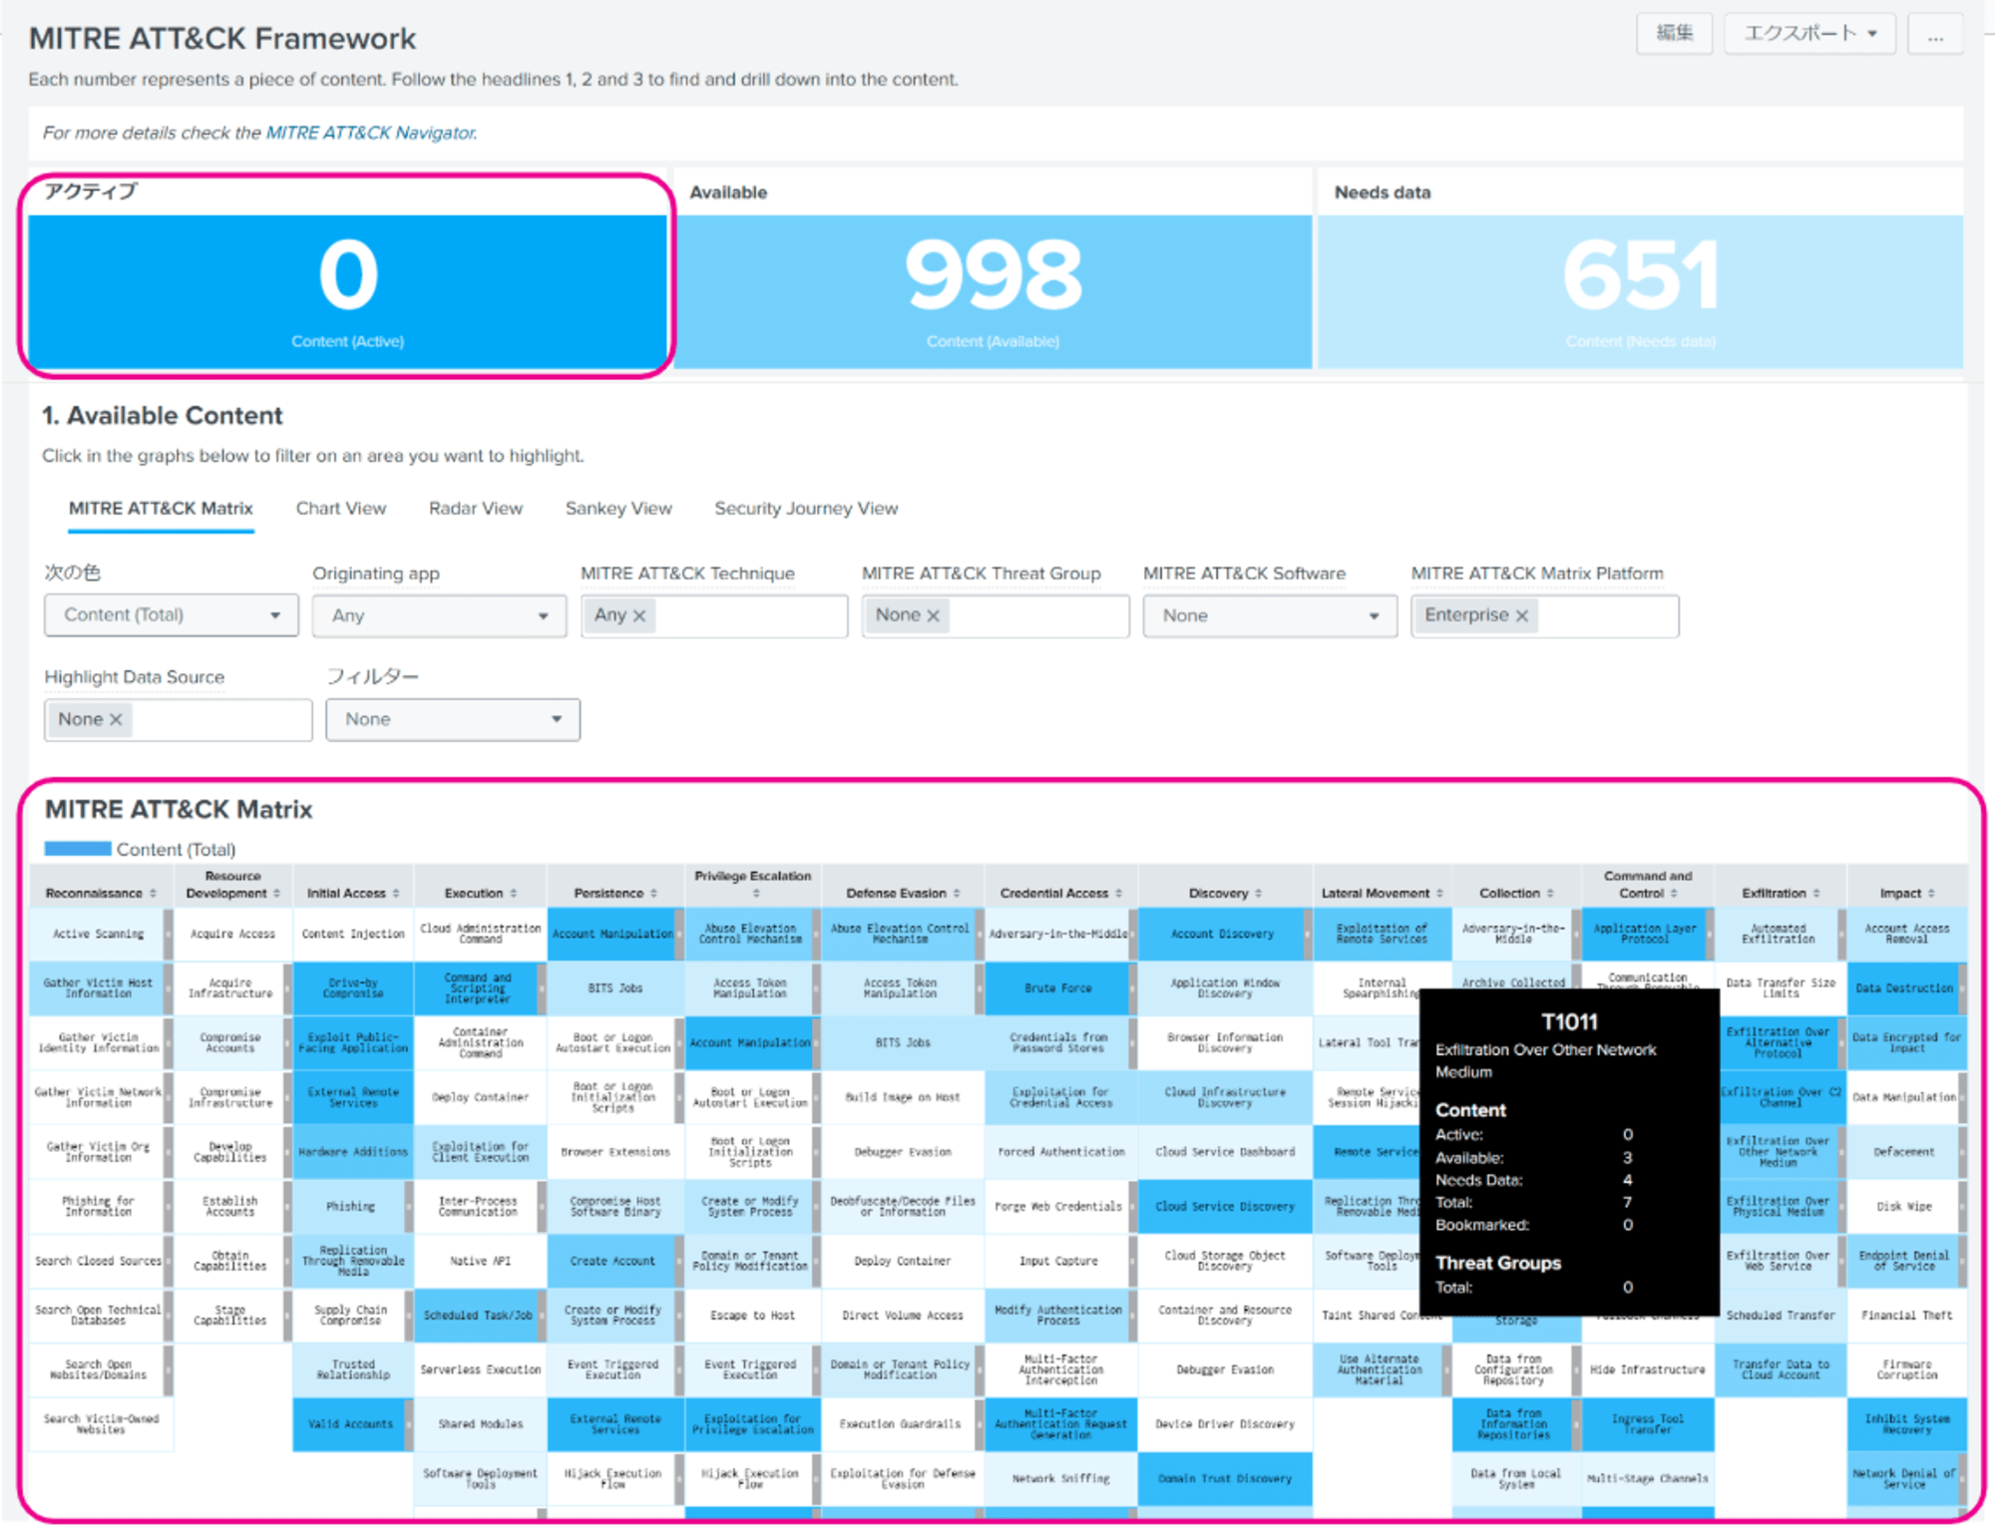The width and height of the screenshot is (1995, 1540).
Task: Sort the Resource Development column
Action: pyautogui.click(x=276, y=894)
